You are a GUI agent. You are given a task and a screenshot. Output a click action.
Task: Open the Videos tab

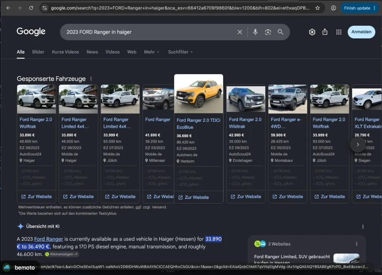[113, 52]
